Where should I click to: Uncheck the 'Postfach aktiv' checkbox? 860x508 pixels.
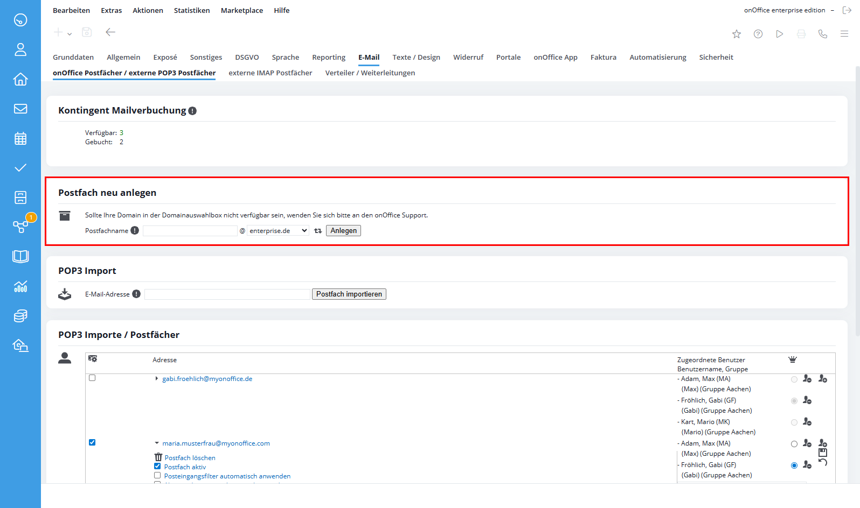(x=157, y=467)
